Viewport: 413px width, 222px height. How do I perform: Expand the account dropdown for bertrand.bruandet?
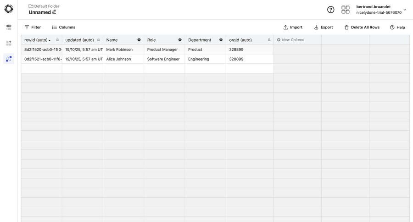tap(405, 10)
